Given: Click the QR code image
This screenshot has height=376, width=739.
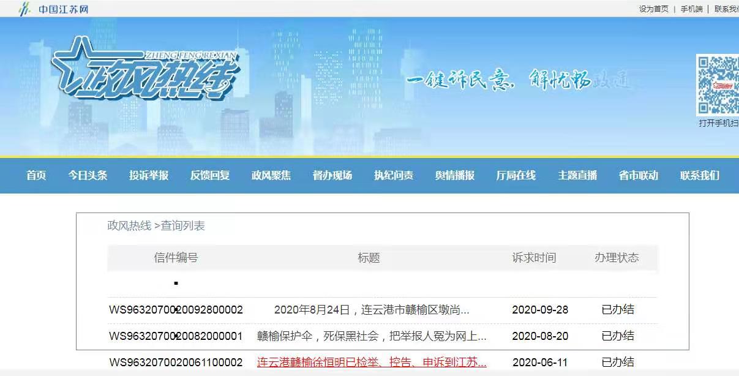Looking at the screenshot, I should click(718, 85).
